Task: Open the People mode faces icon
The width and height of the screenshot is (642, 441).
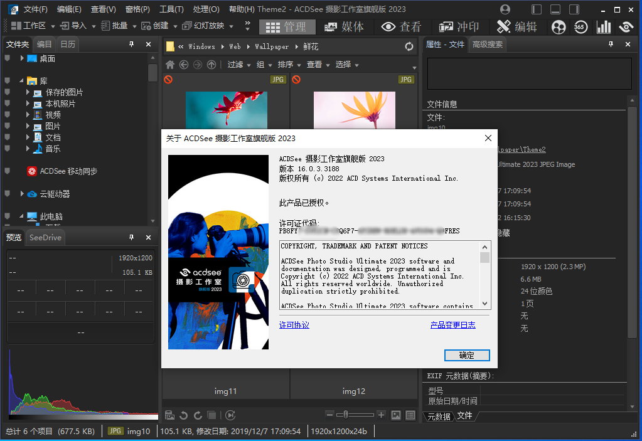Action: 559,27
